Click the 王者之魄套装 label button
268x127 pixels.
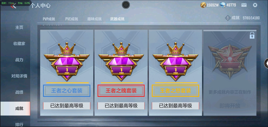click(x=121, y=90)
